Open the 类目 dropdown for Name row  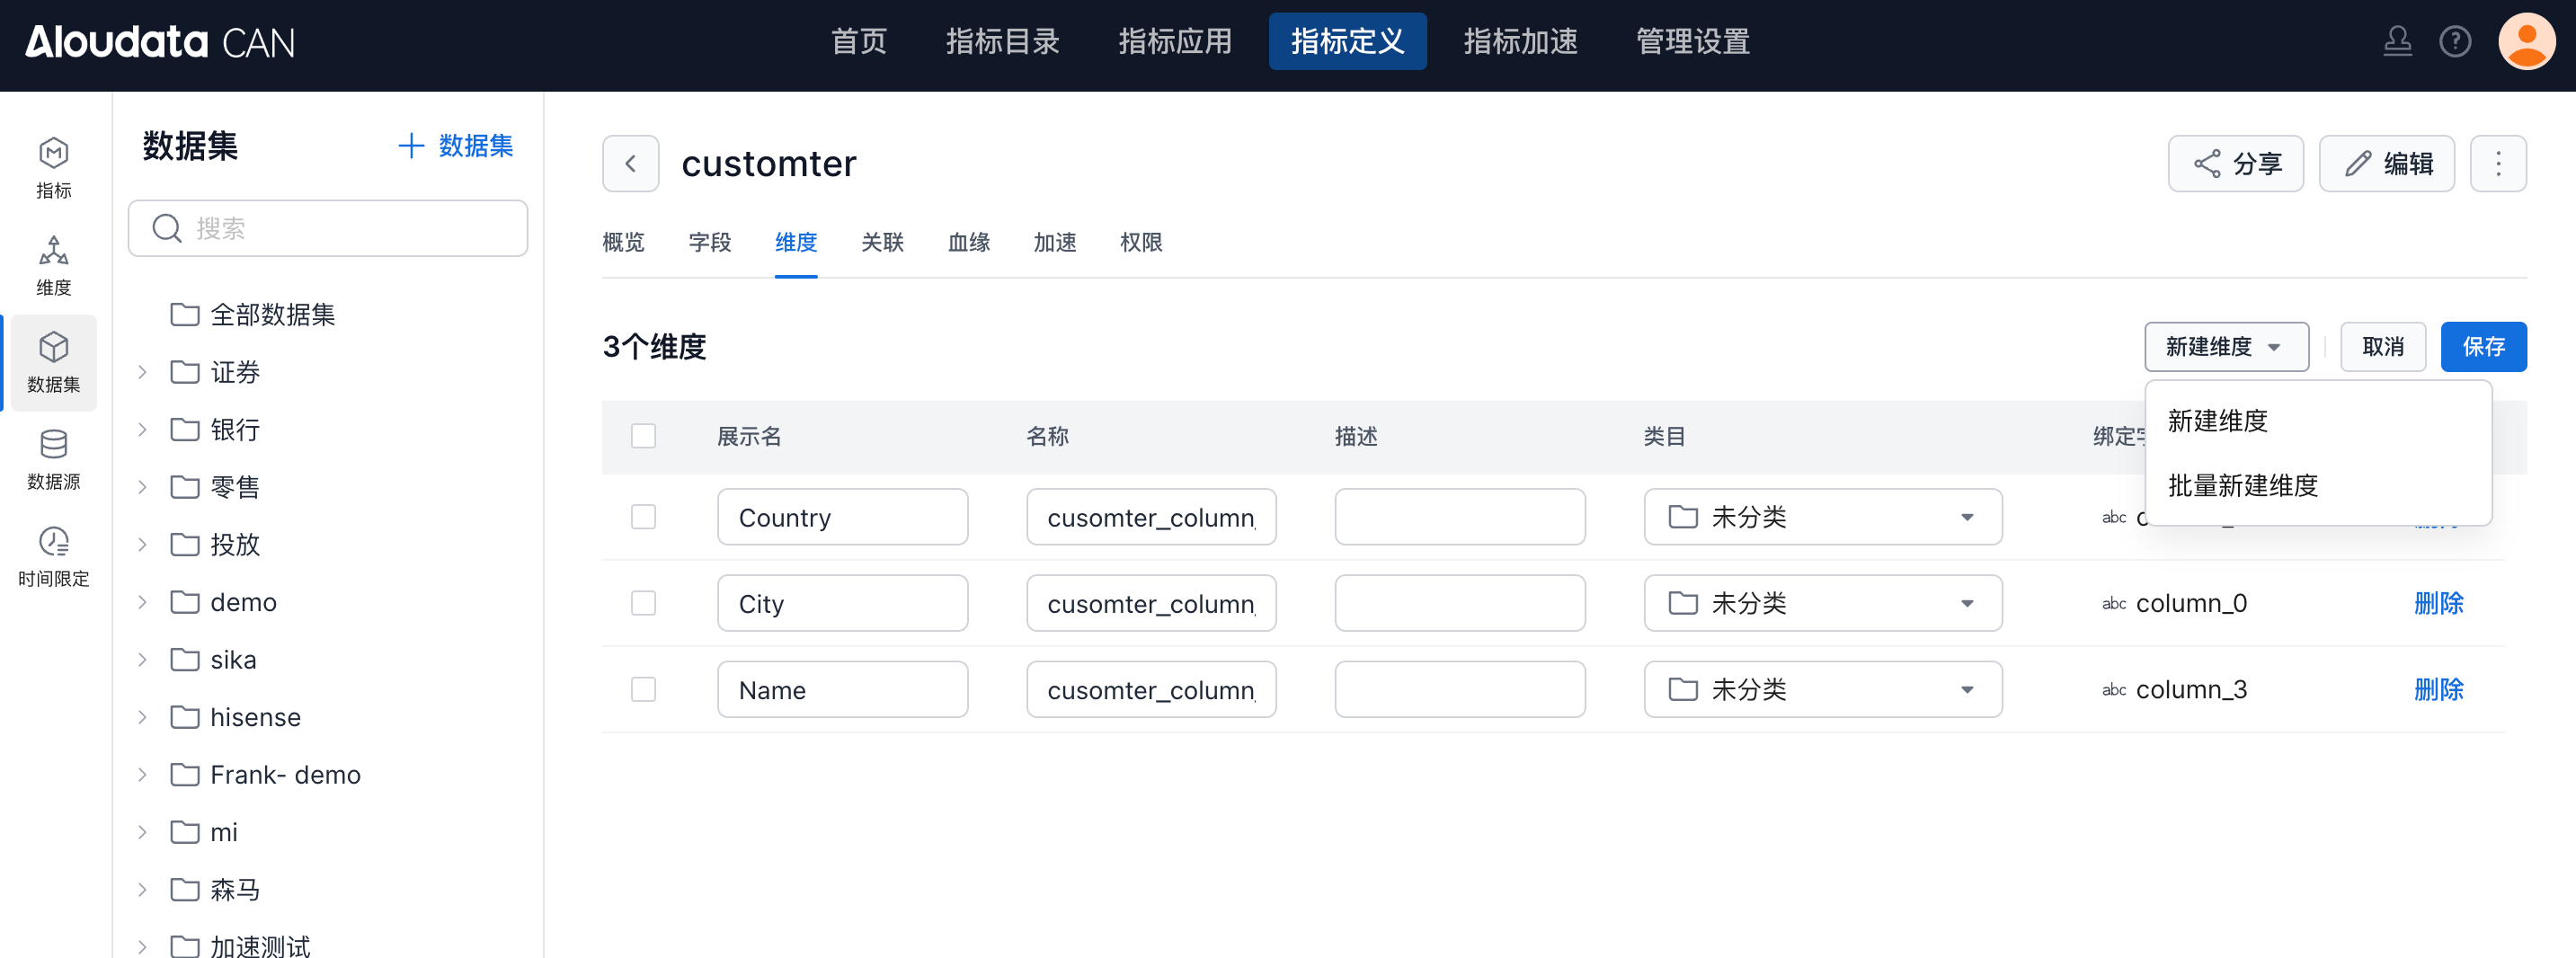click(1822, 689)
